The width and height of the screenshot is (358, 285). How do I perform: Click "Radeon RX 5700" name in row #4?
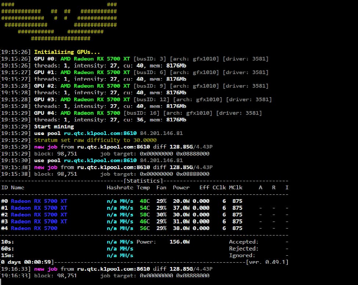pos(34,228)
